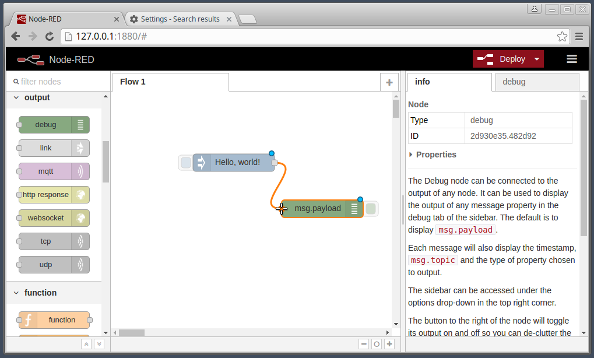Select the udp output node
The width and height of the screenshot is (594, 358).
tap(54, 265)
